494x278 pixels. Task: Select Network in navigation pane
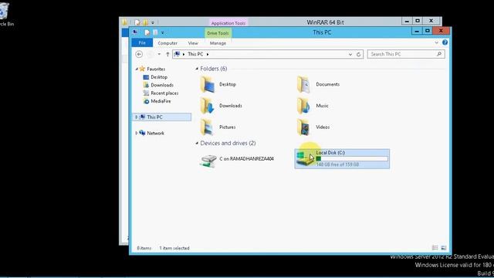point(155,133)
